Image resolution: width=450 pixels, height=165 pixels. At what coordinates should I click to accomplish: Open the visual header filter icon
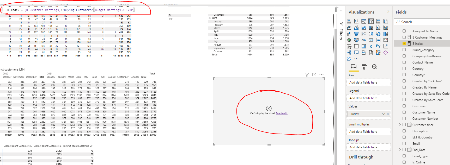pos(307,75)
